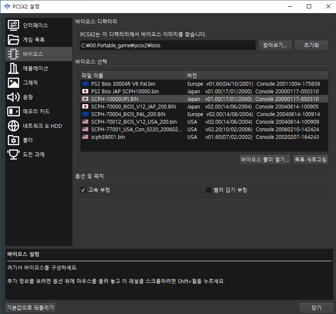Click 바이오스 폴더 열기... button
Image resolution: width=336 pixels, height=314 pixels.
point(265,160)
